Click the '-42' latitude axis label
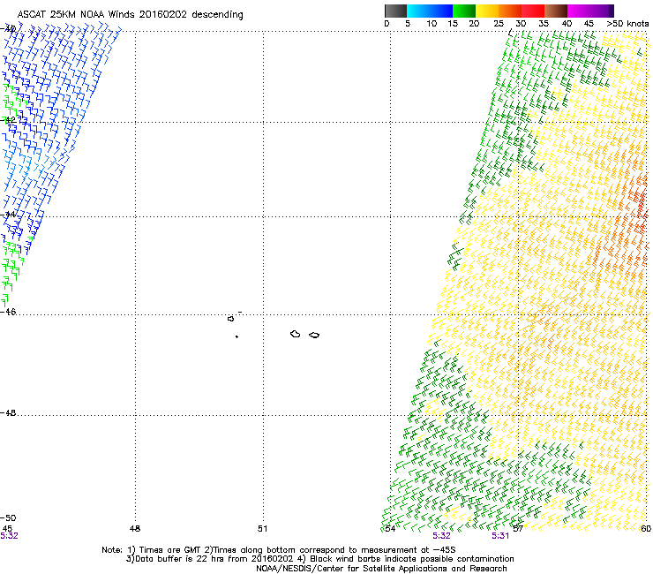Image resolution: width=653 pixels, height=574 pixels. (x=8, y=120)
